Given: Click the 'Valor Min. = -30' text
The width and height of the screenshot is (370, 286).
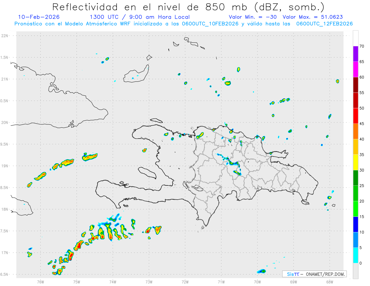Looking at the screenshot, I should (253, 17).
